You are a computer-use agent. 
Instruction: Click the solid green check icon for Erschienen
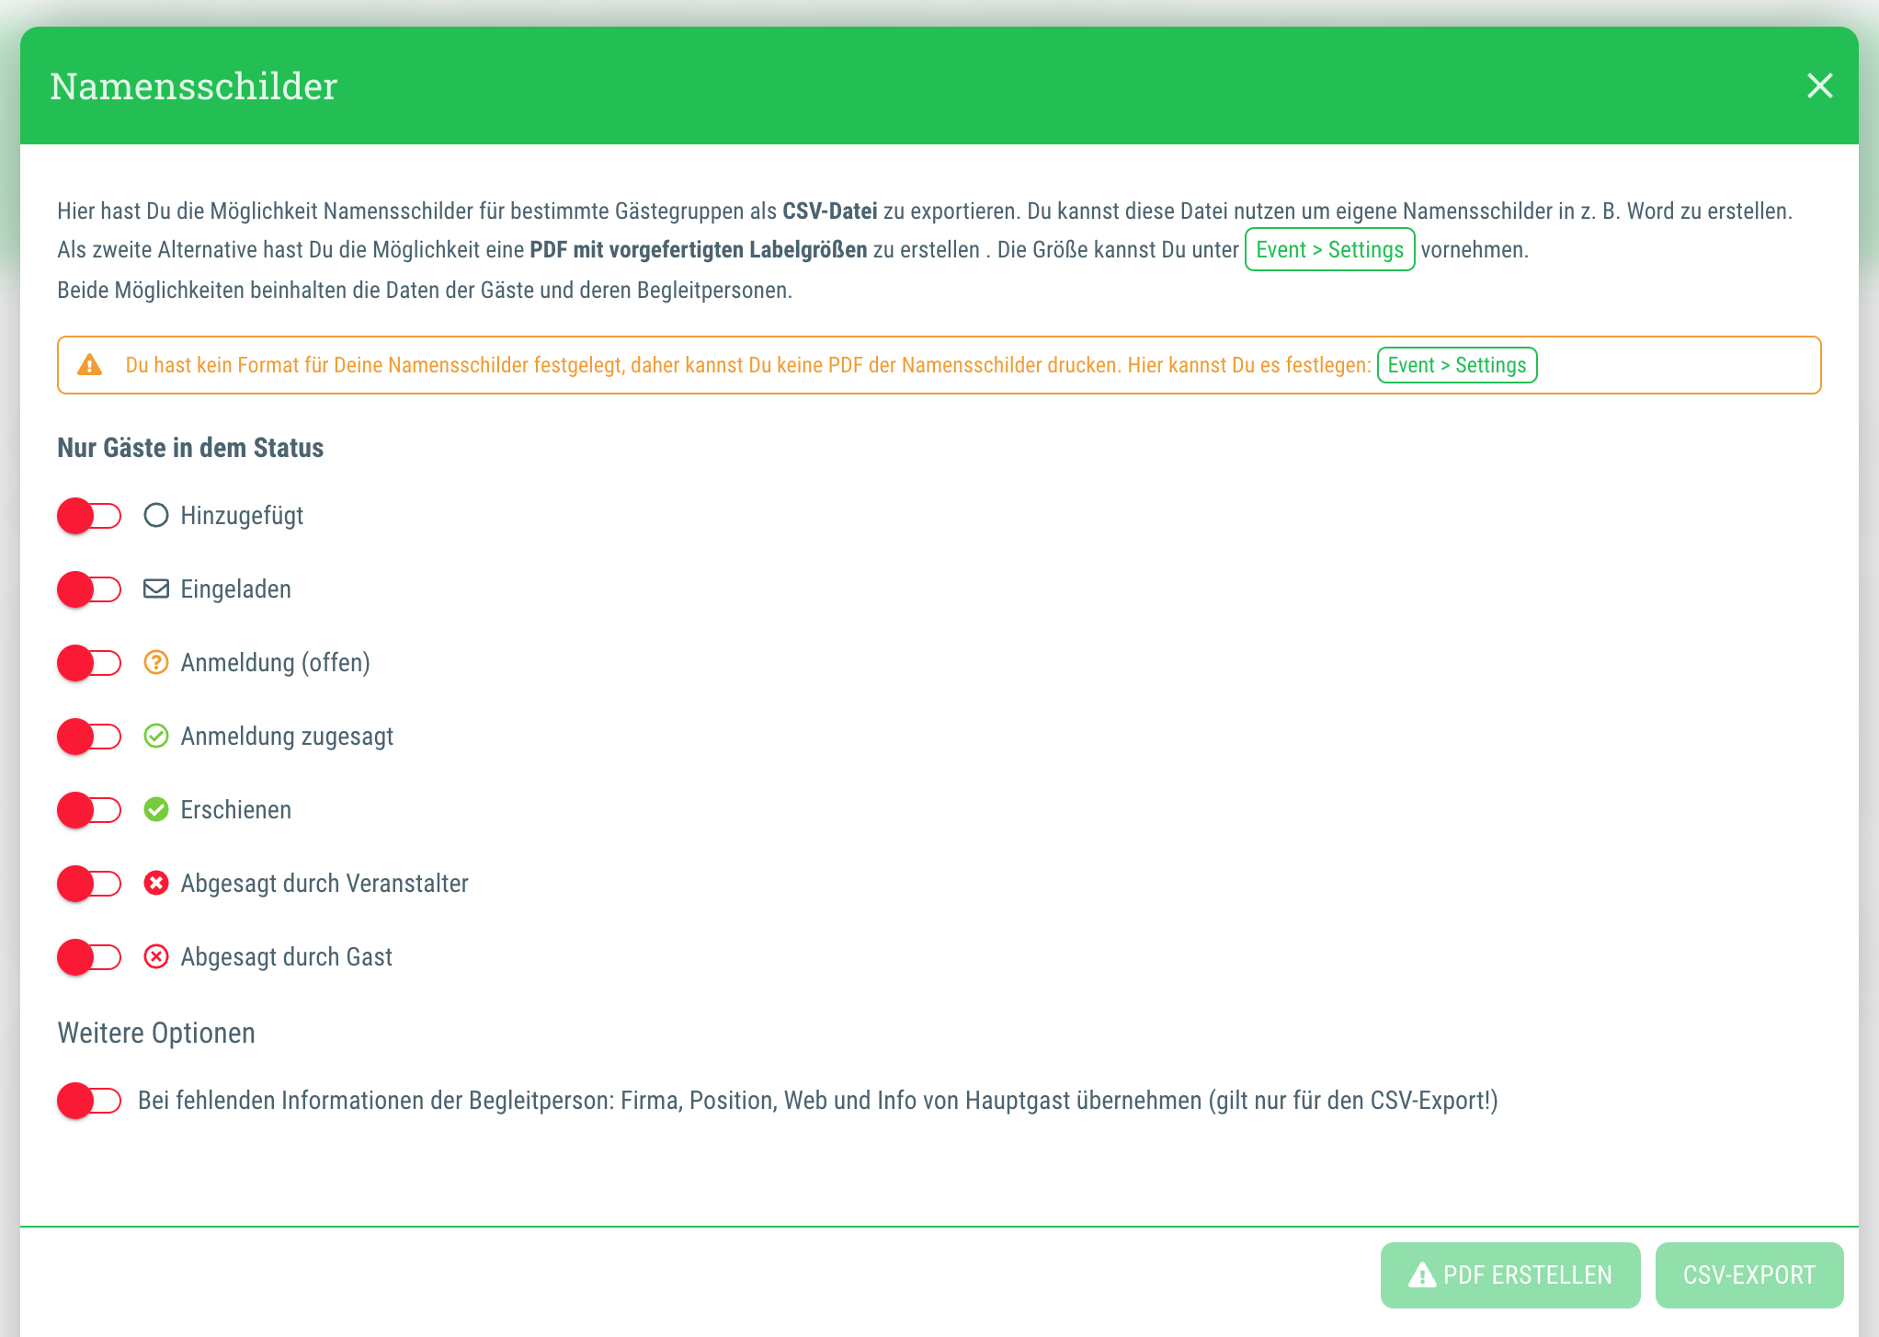pyautogui.click(x=156, y=809)
